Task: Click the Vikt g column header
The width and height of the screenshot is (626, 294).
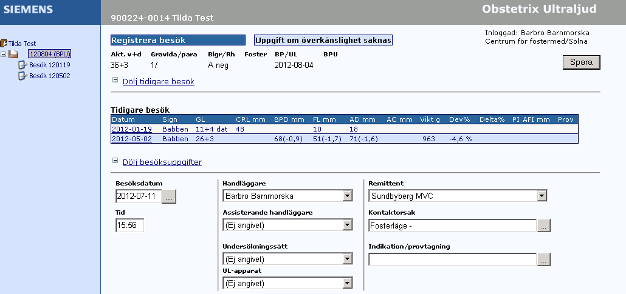Action: tap(430, 119)
